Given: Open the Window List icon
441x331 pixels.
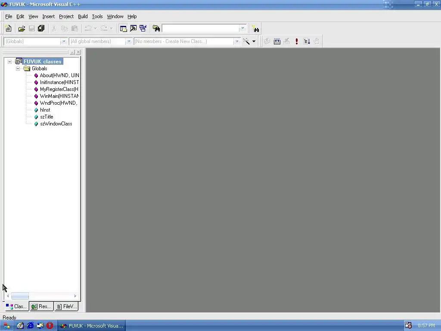Looking at the screenshot, I should click(143, 28).
